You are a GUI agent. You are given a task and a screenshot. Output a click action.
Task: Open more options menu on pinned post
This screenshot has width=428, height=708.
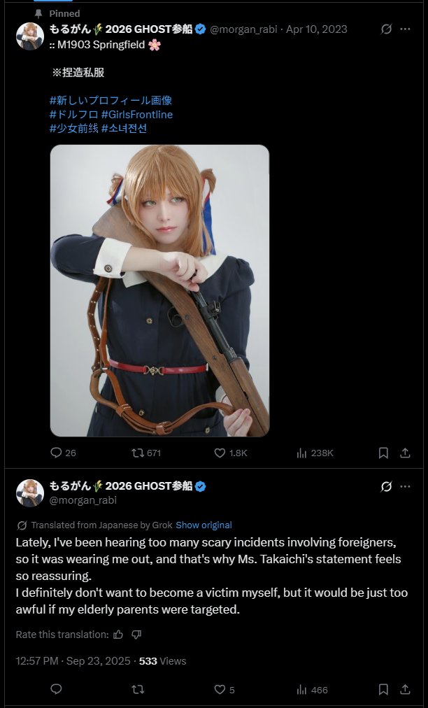(x=406, y=29)
